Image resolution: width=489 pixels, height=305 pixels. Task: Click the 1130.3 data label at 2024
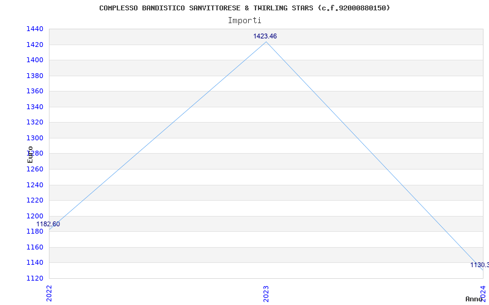coord(480,265)
